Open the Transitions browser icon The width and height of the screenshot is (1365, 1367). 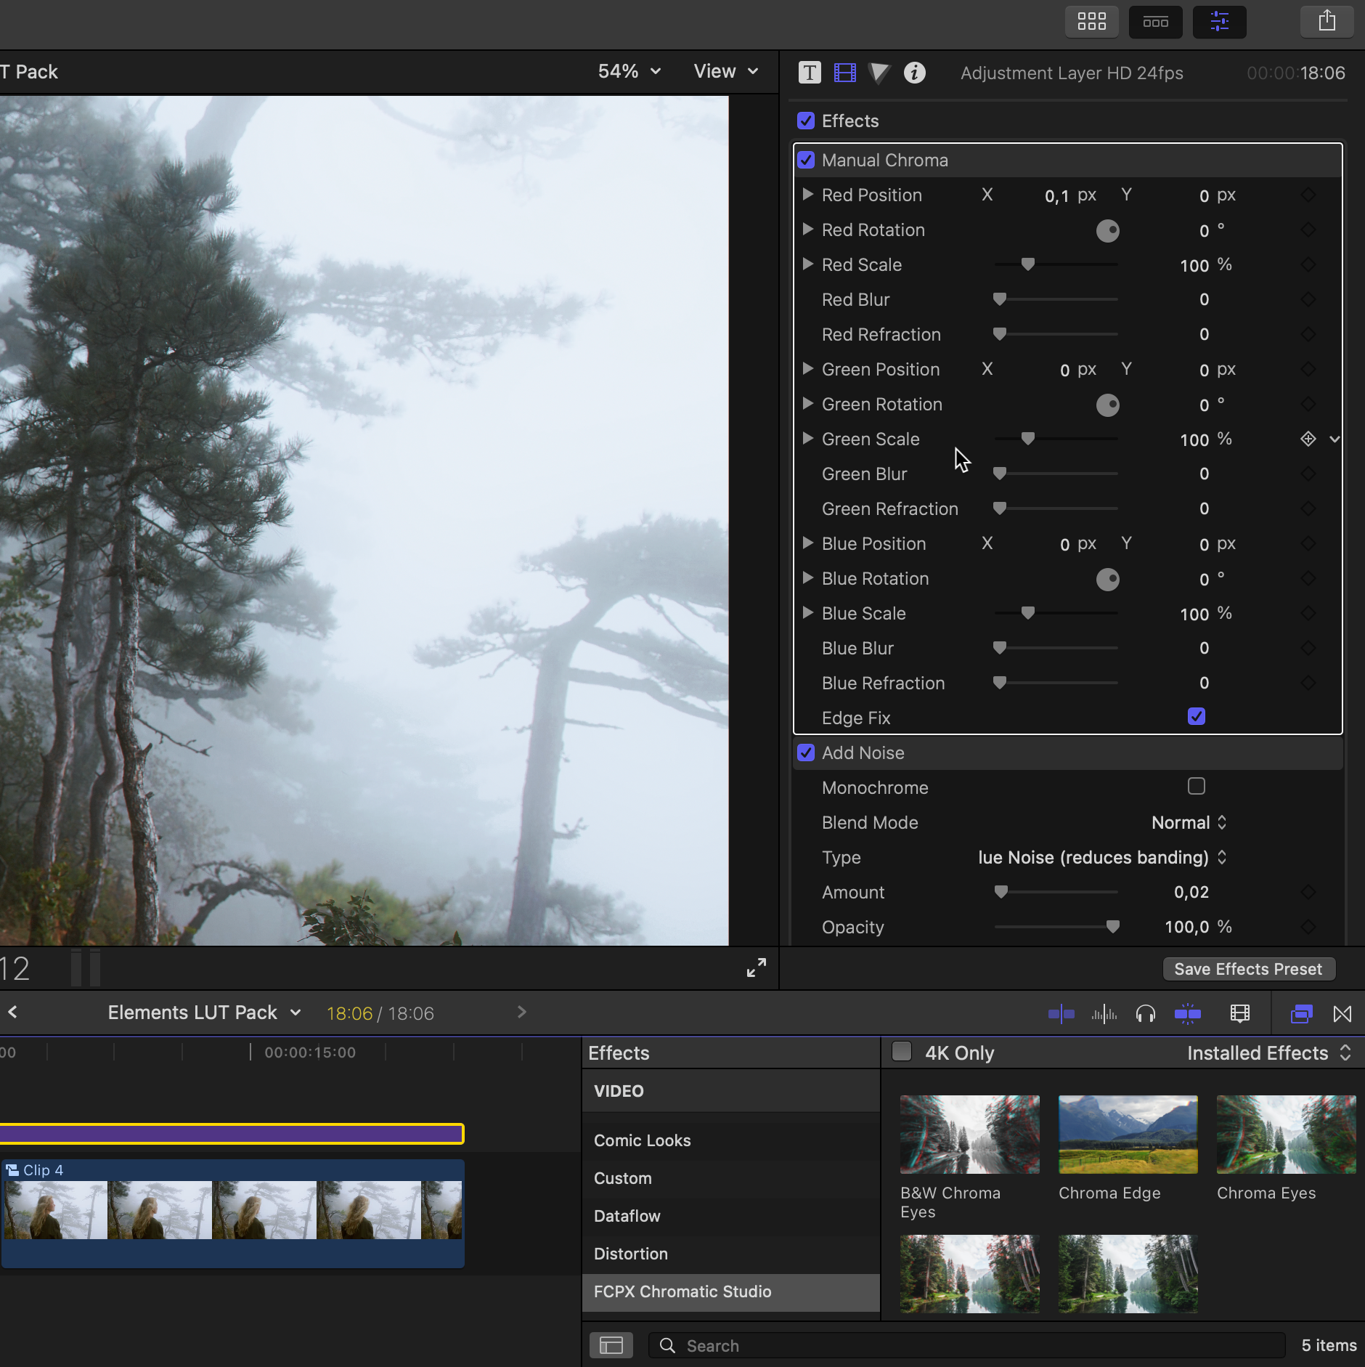[1342, 1013]
